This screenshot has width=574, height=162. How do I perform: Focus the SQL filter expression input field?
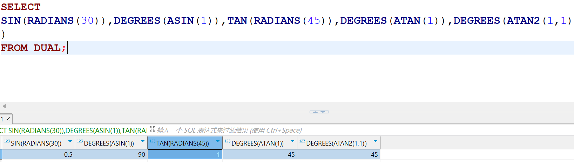coord(245,131)
